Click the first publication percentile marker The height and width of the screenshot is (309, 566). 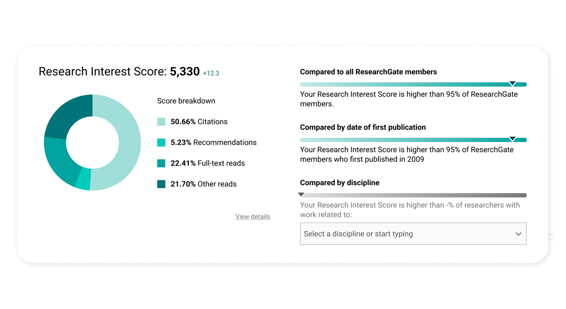512,139
